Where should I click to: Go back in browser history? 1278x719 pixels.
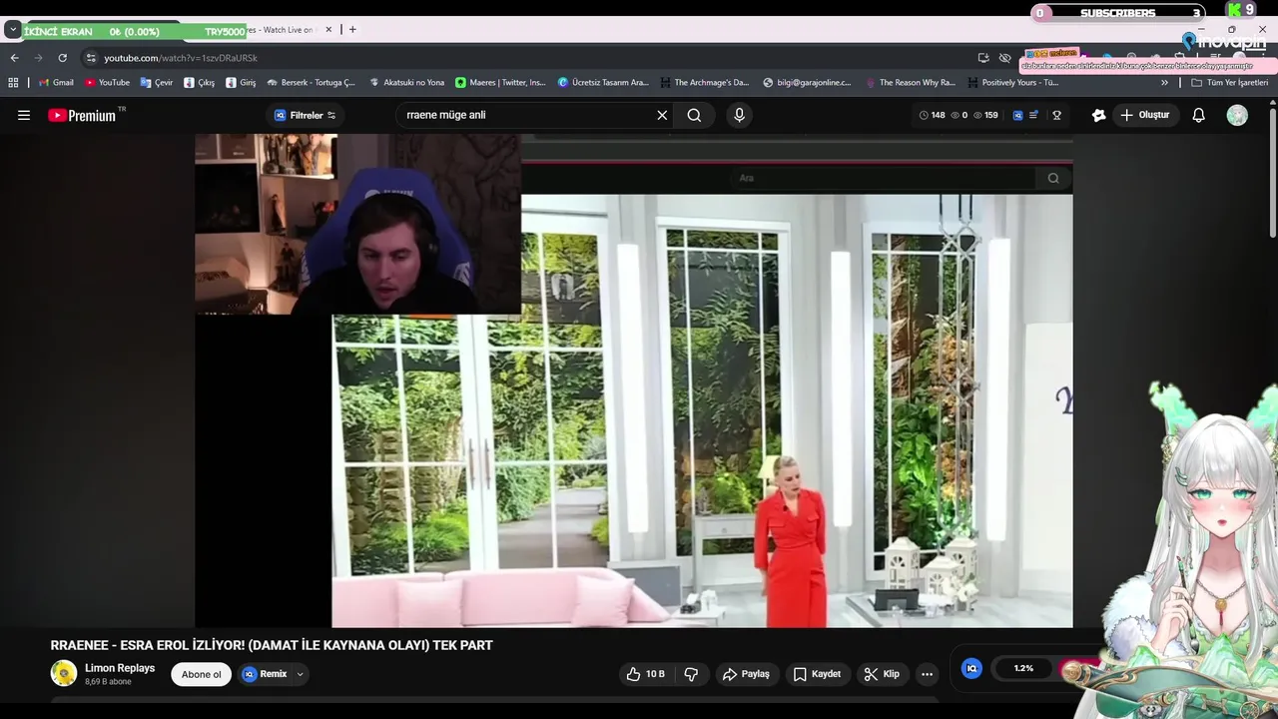point(14,58)
